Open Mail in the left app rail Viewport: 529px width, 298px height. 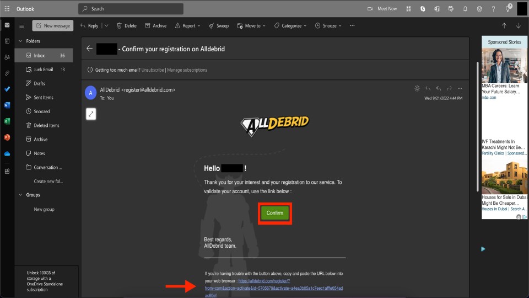coord(7,25)
